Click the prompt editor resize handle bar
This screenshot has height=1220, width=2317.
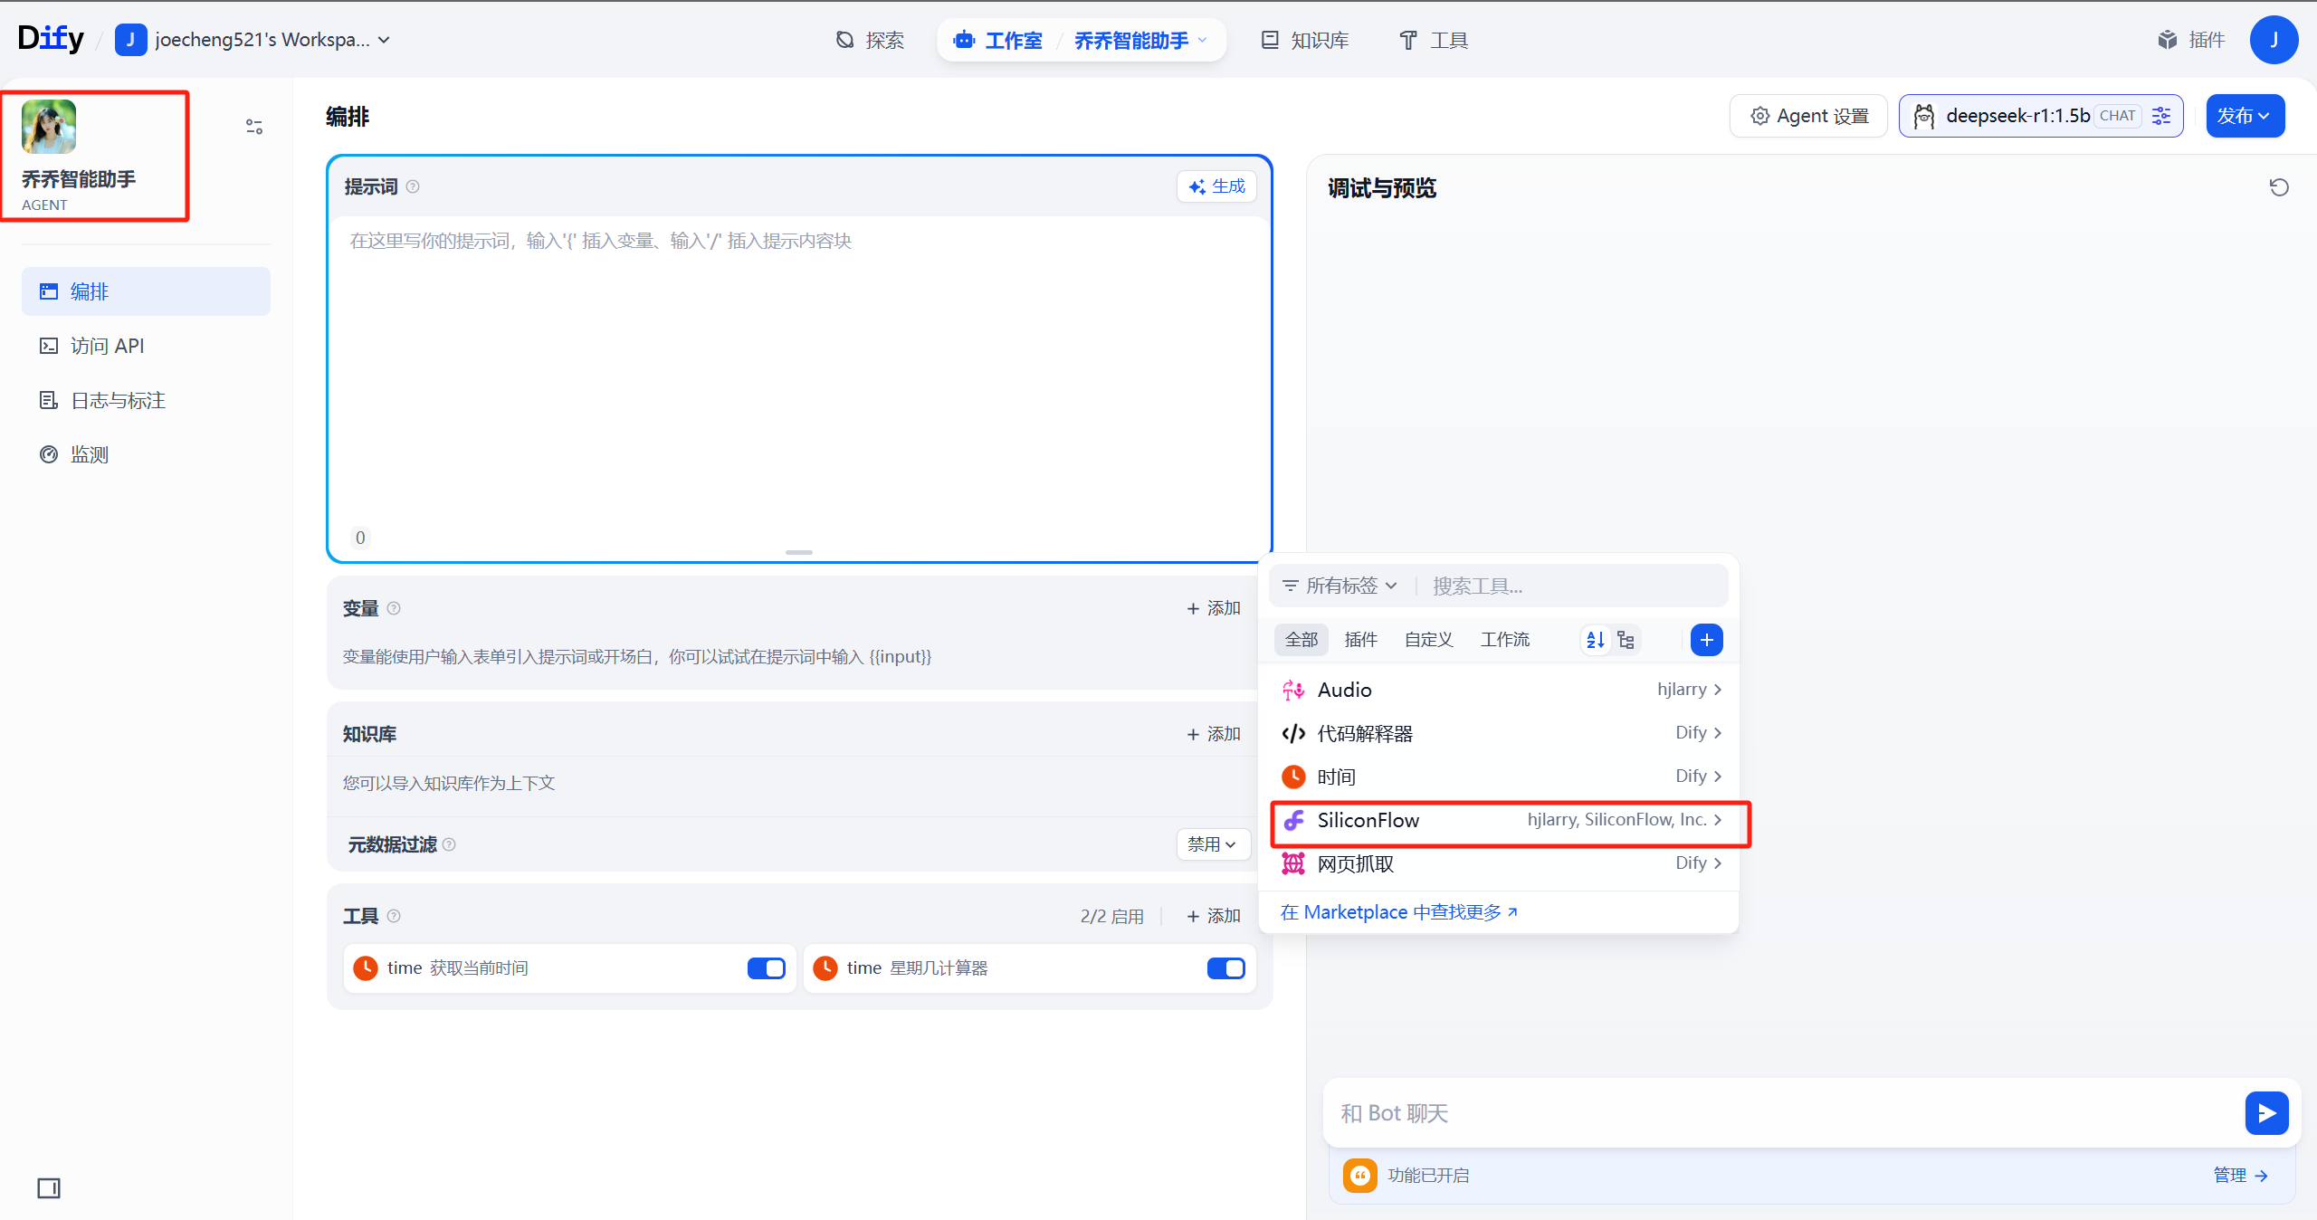pyautogui.click(x=799, y=552)
